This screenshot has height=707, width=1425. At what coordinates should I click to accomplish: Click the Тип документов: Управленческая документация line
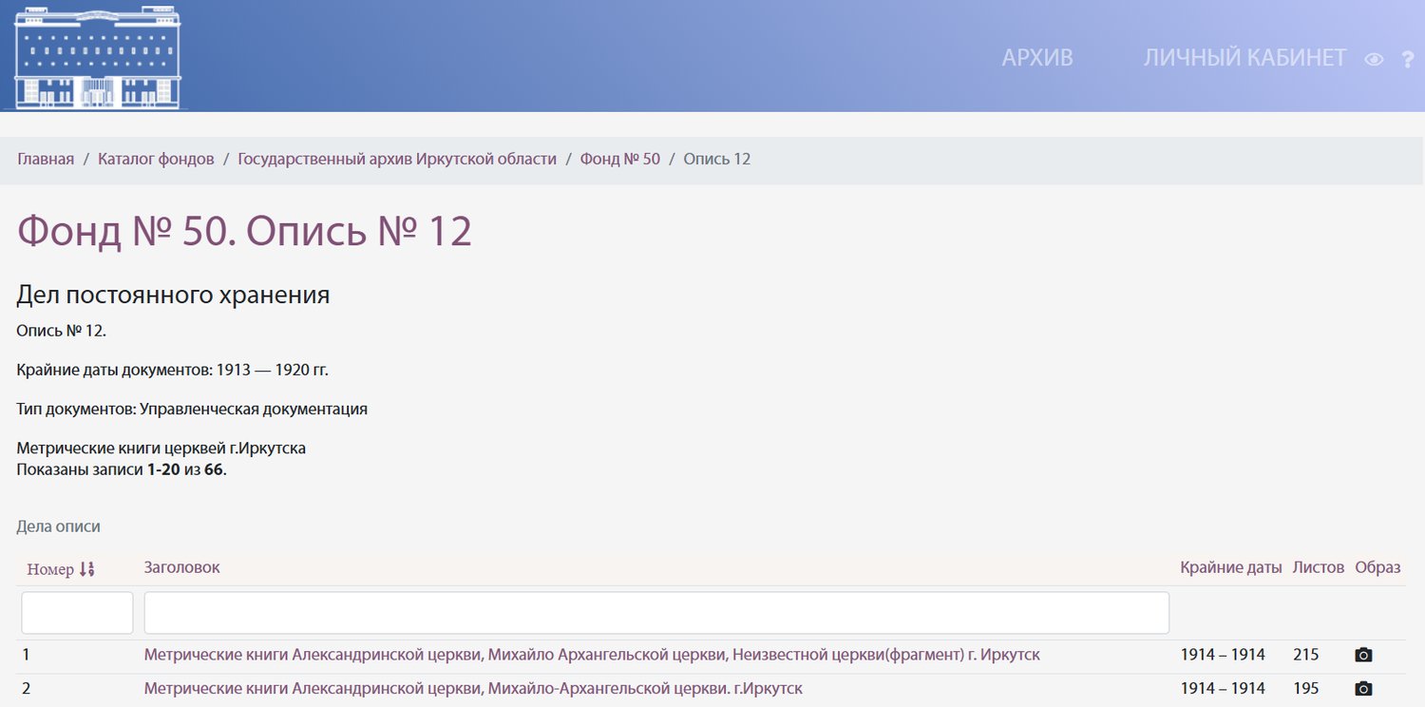(192, 410)
